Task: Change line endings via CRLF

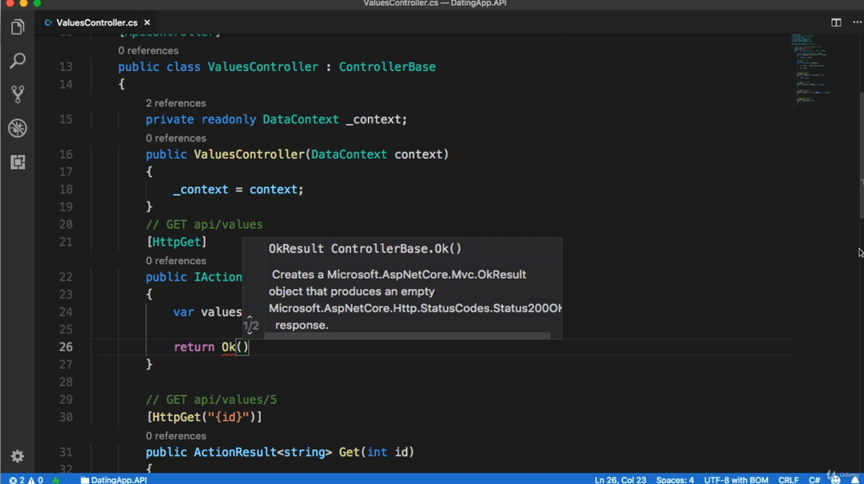Action: pyautogui.click(x=789, y=480)
